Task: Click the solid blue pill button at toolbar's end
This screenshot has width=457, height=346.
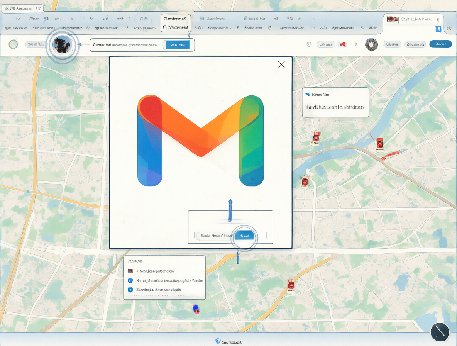Action: tap(440, 44)
